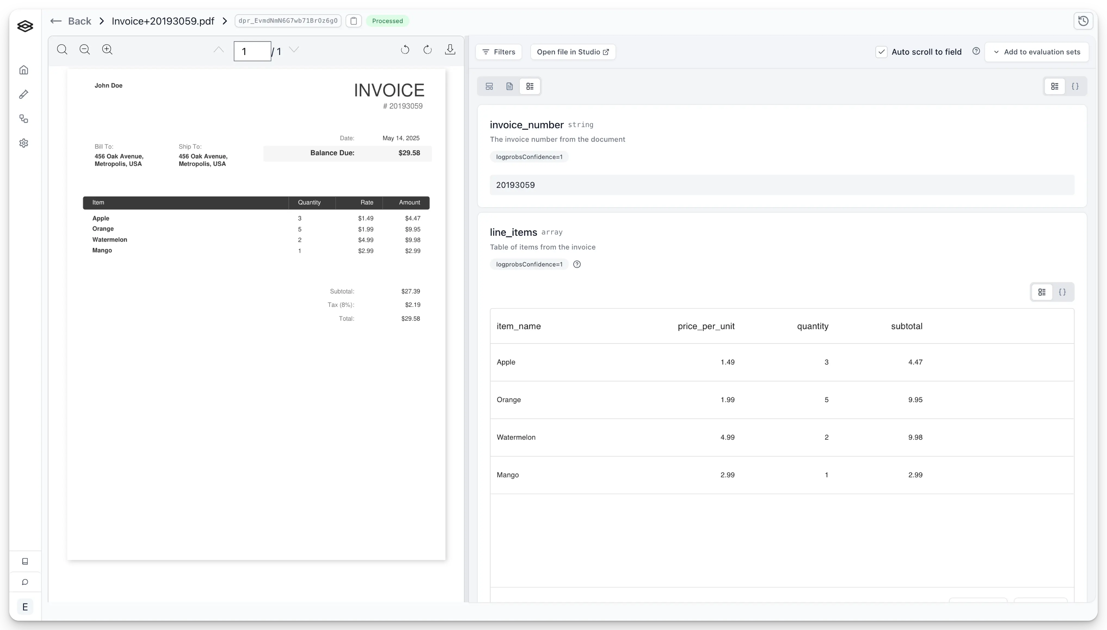This screenshot has height=630, width=1107.
Task: Click the invoice date May 14, 2025
Action: coord(401,138)
